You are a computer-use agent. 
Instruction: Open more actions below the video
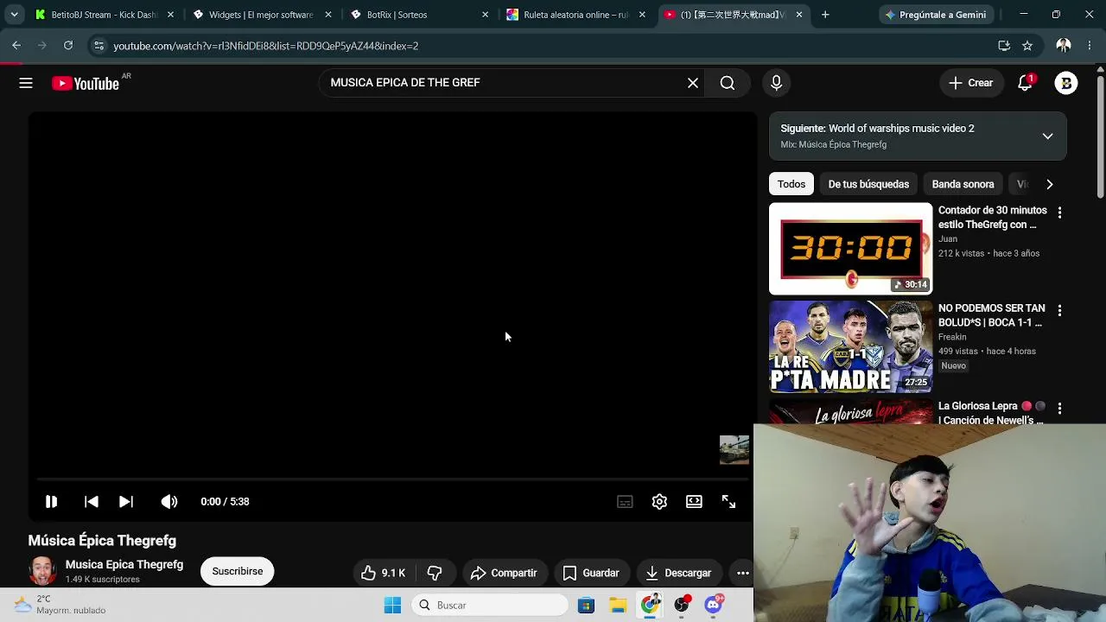click(742, 573)
